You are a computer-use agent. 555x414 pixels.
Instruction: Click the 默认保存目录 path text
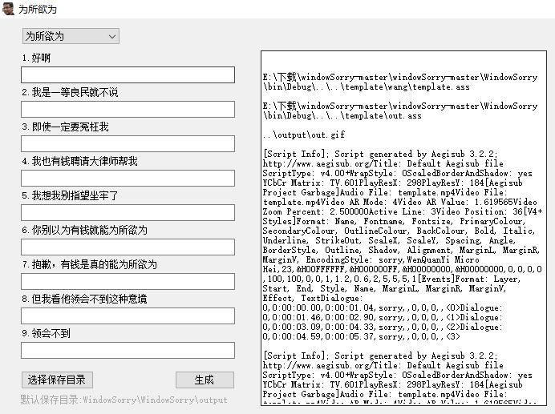pos(124,400)
